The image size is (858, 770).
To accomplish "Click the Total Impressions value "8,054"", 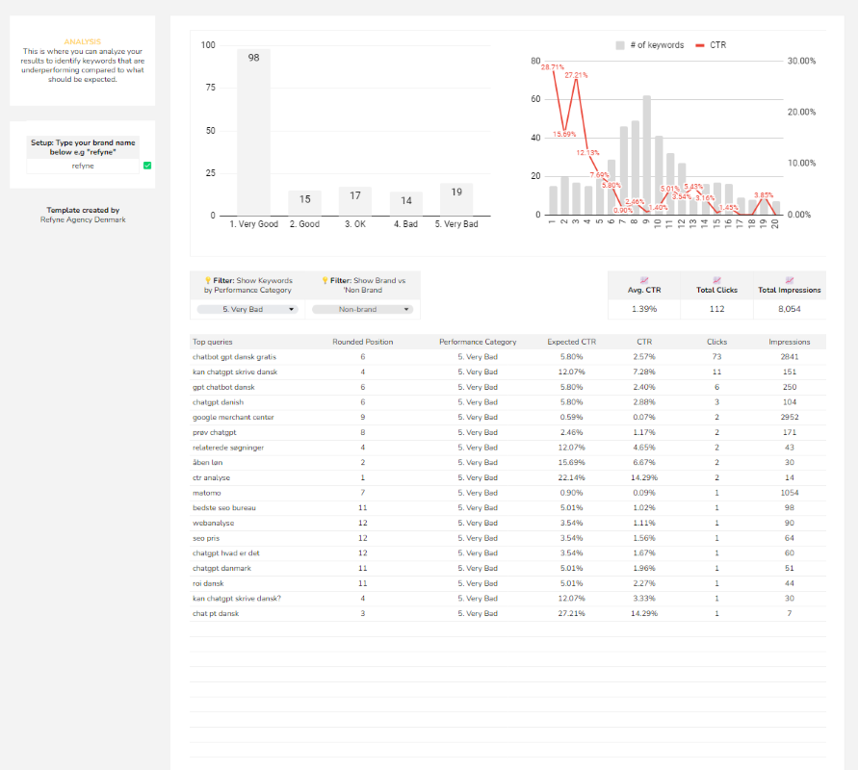I will (x=789, y=309).
